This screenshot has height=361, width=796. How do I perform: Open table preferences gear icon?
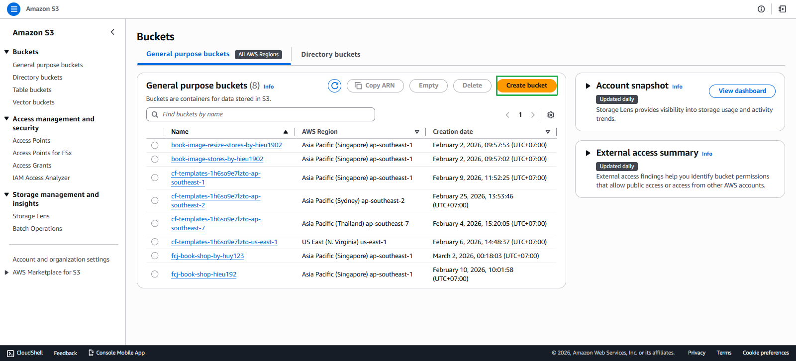(x=551, y=115)
